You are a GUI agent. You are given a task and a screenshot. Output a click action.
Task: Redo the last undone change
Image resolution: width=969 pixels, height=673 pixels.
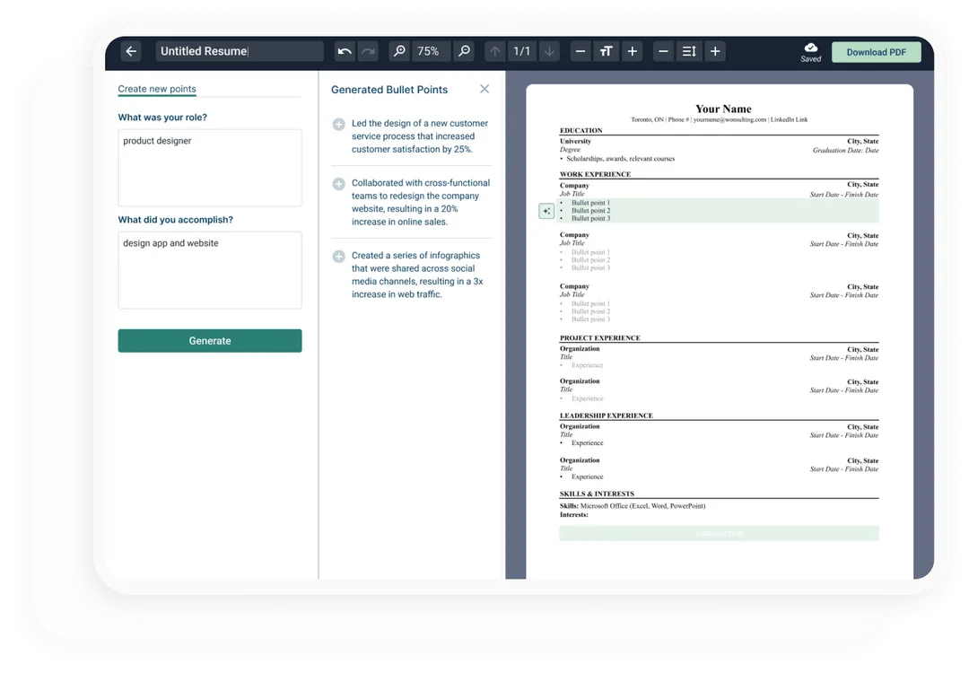369,51
